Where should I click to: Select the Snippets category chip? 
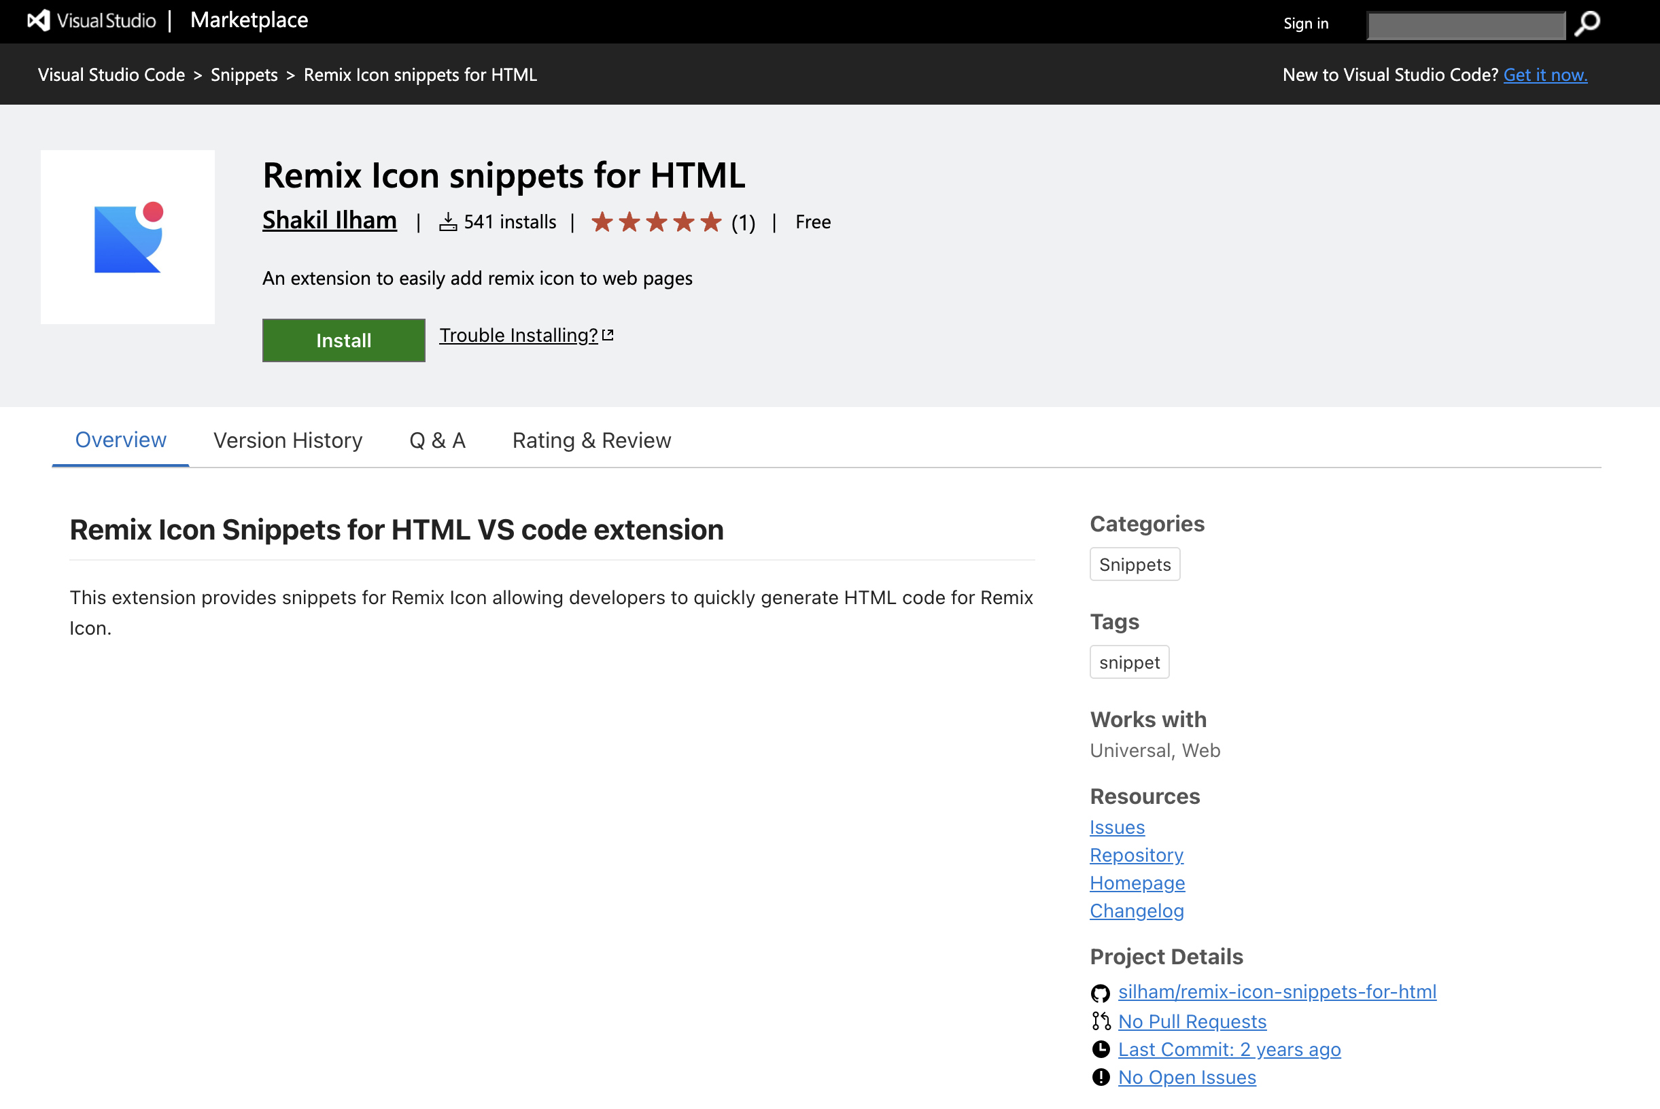point(1135,565)
